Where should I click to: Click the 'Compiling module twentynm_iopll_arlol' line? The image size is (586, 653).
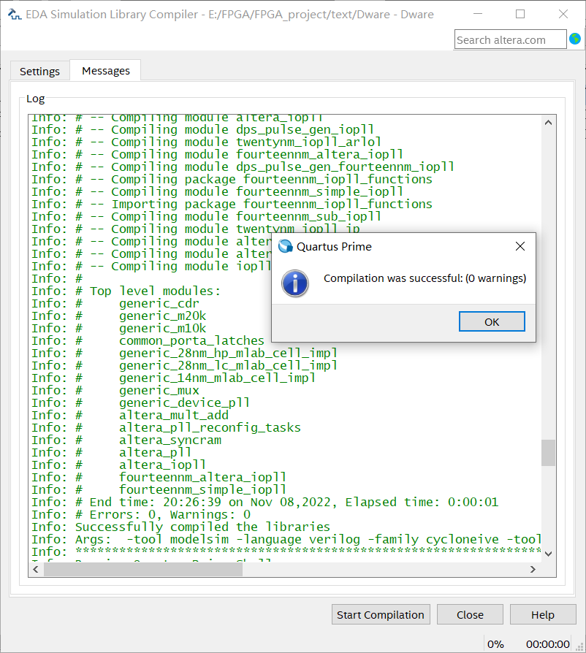point(206,142)
